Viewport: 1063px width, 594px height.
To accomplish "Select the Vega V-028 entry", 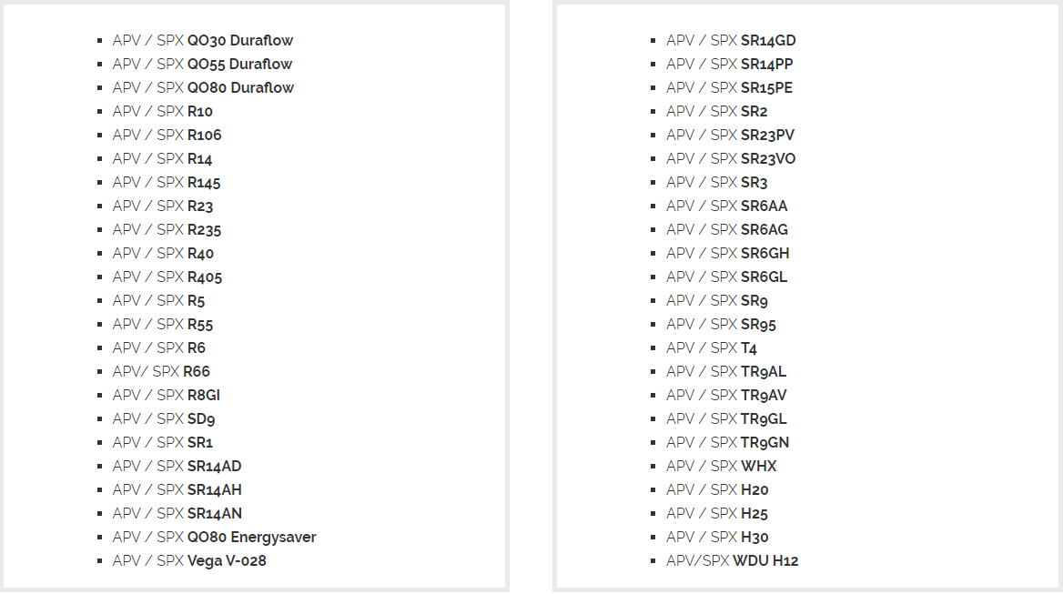I will [x=227, y=561].
